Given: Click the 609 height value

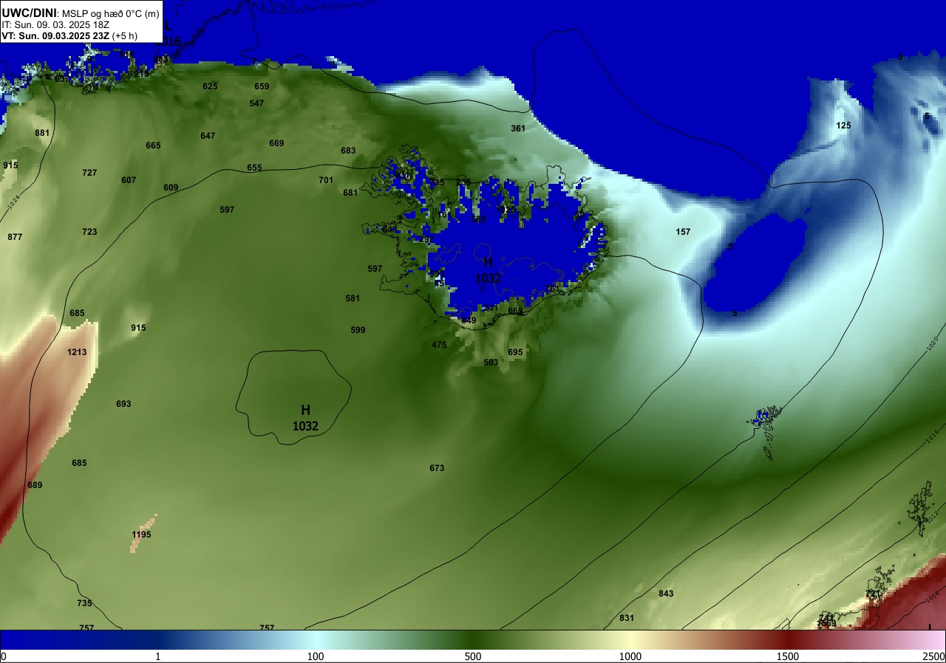Looking at the screenshot, I should pyautogui.click(x=171, y=188).
